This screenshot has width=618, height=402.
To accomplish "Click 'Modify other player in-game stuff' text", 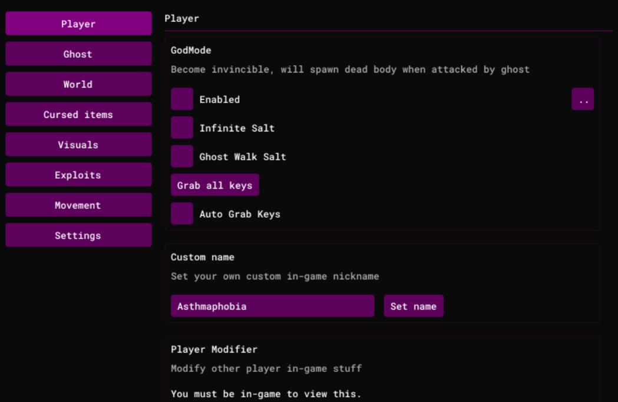I will click(x=266, y=368).
